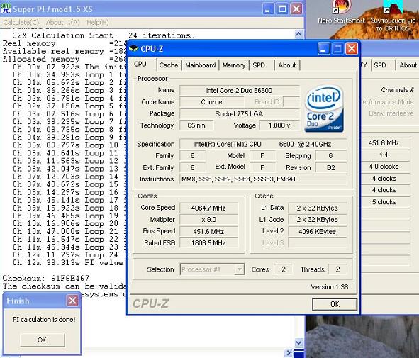Click the Loop 24 line in Super PI
This screenshot has height=358, width=419.
click(x=69, y=255)
